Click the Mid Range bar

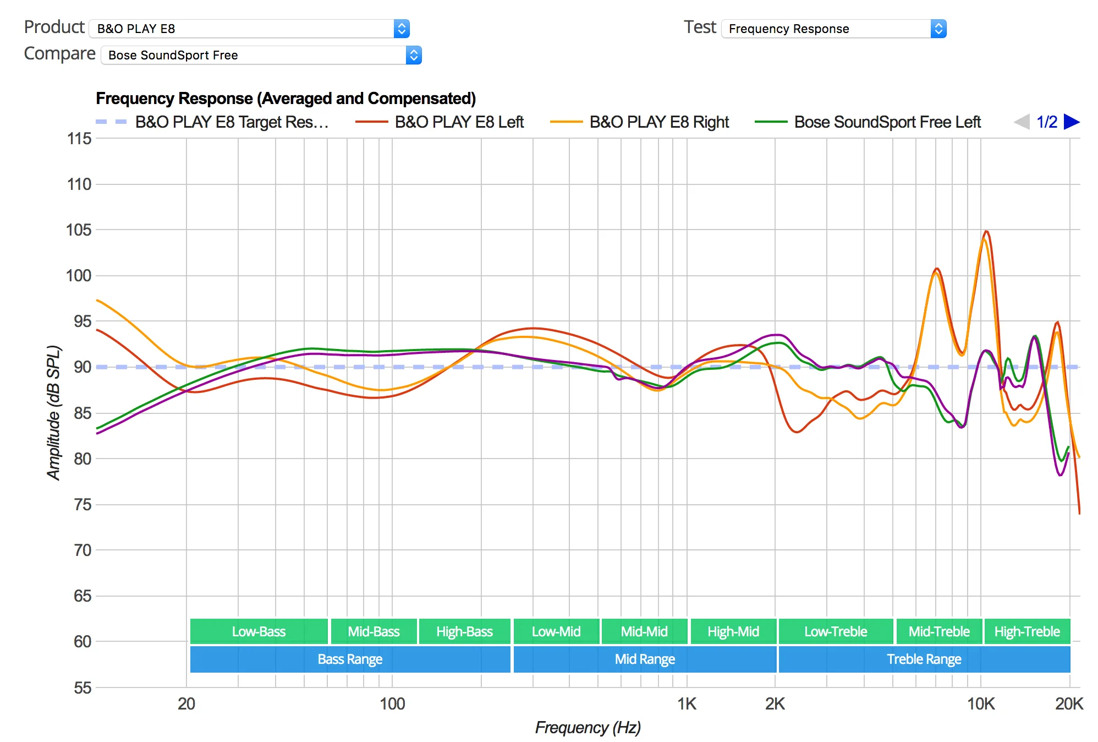tap(645, 659)
